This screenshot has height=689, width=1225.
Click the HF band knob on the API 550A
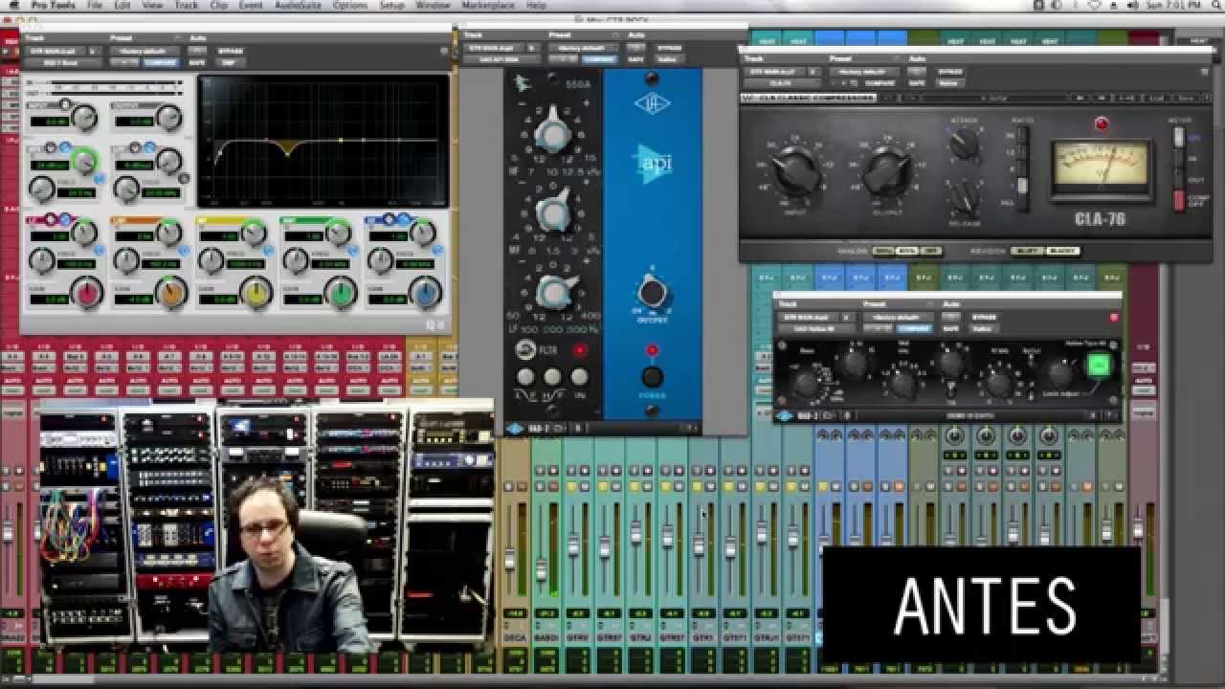pyautogui.click(x=552, y=134)
